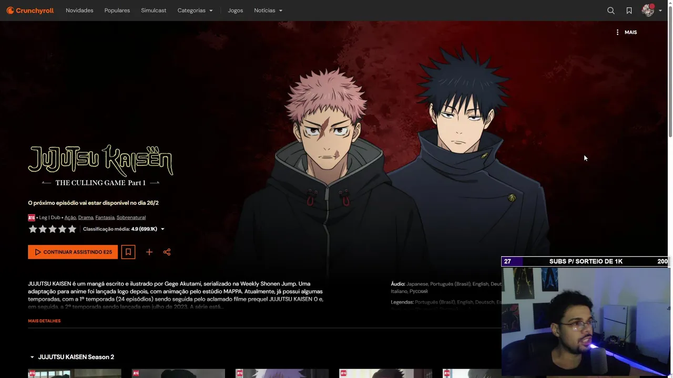
Task: Open the search magnifier icon
Action: point(611,10)
